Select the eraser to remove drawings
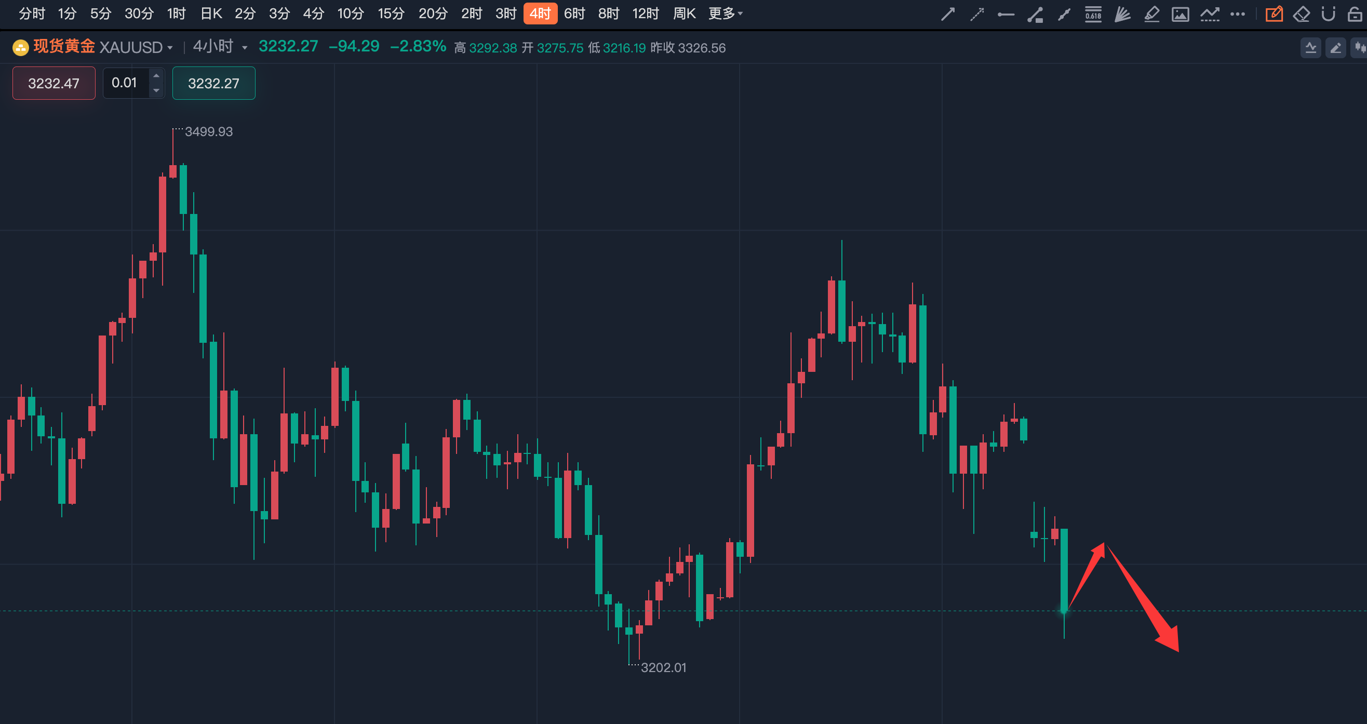 point(1301,15)
